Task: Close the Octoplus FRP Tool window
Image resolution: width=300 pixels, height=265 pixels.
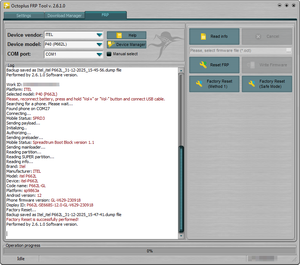Action: coord(294,6)
